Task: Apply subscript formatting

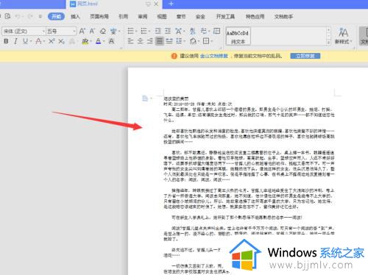Action: point(61,41)
